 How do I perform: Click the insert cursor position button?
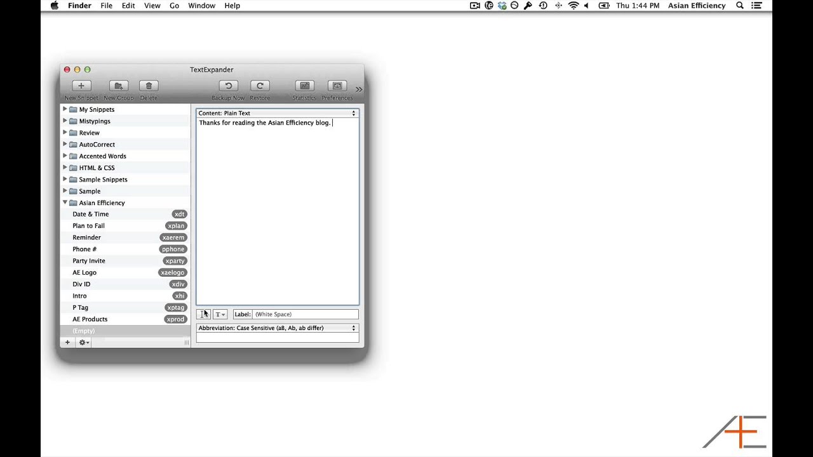point(203,314)
